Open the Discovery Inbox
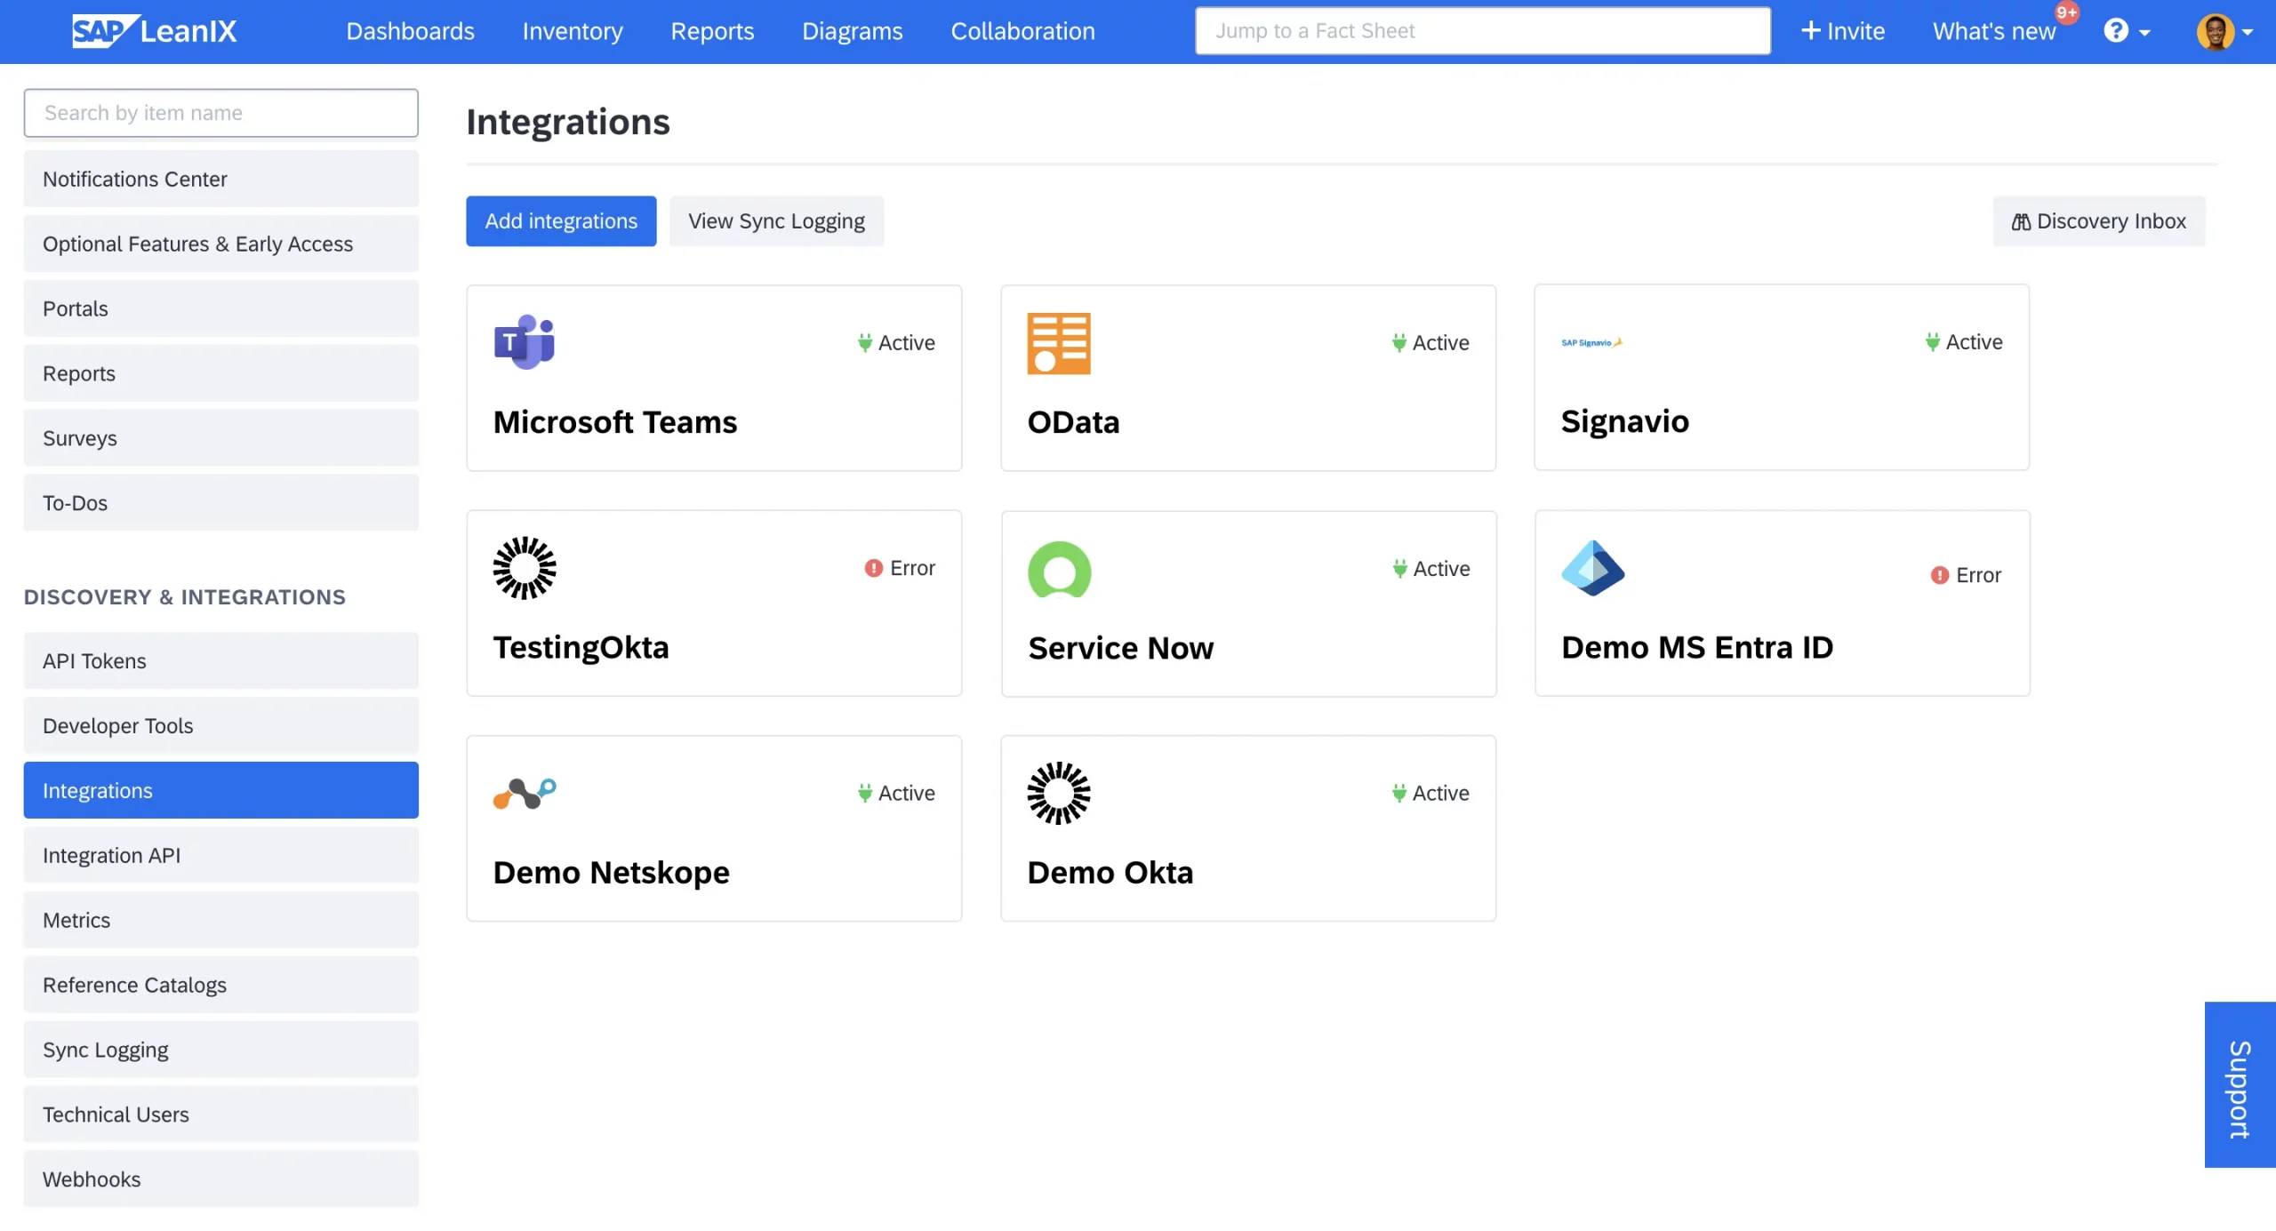The width and height of the screenshot is (2276, 1231). click(2098, 221)
